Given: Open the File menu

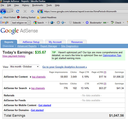Looking at the screenshot, I should (2, 5).
